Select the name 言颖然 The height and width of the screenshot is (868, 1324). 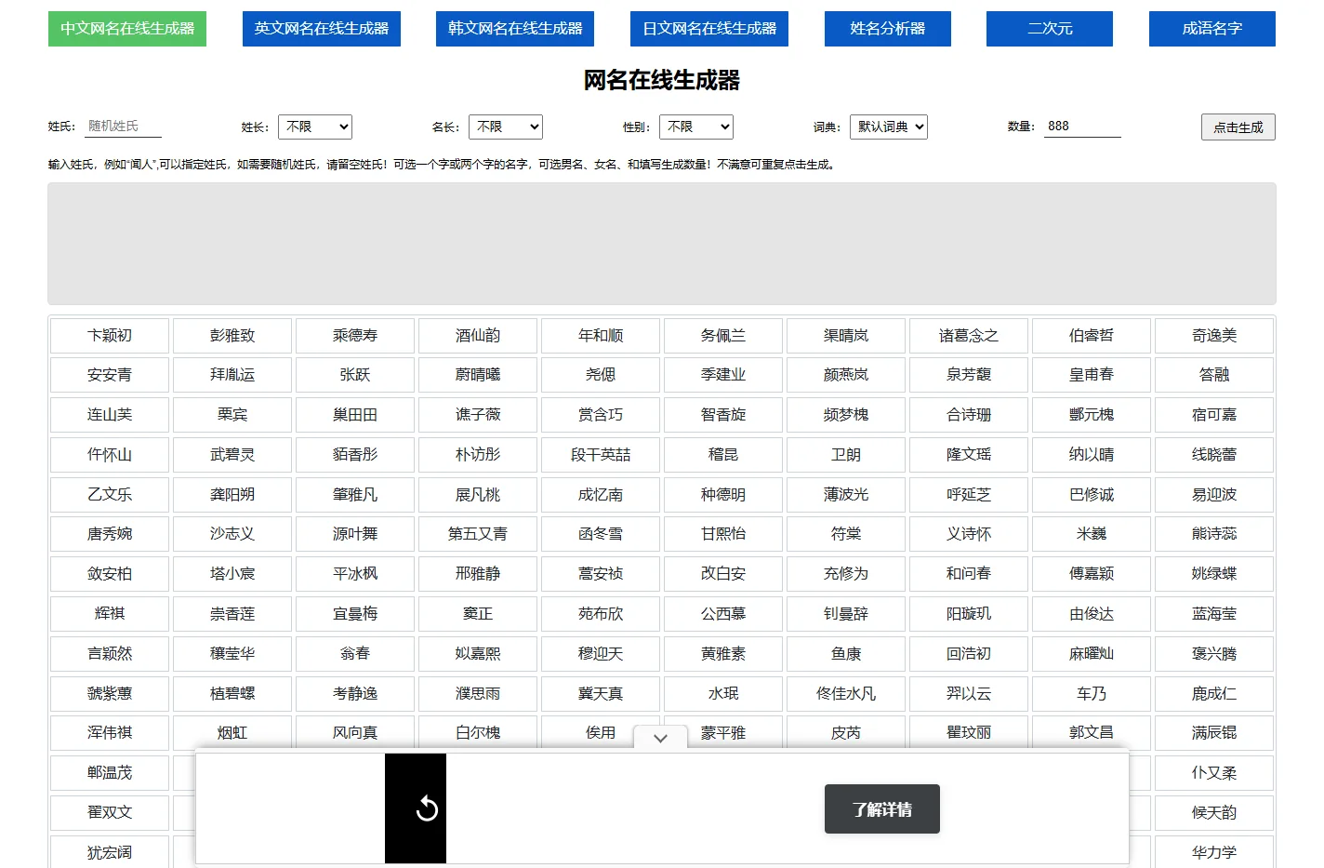point(110,654)
